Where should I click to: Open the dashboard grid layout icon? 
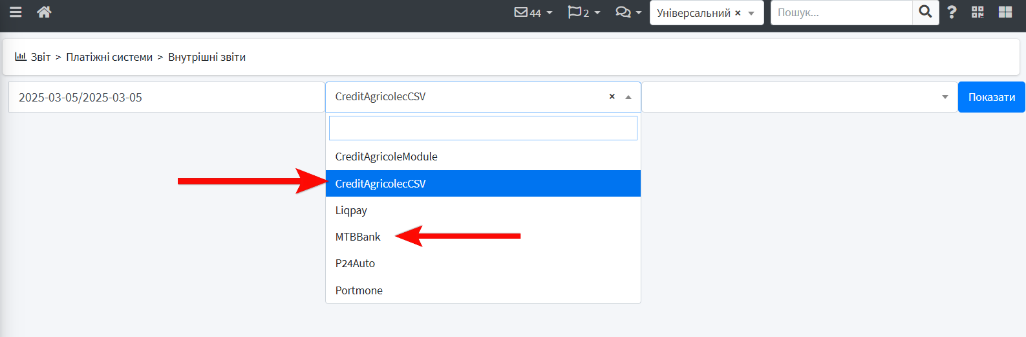click(x=1005, y=12)
